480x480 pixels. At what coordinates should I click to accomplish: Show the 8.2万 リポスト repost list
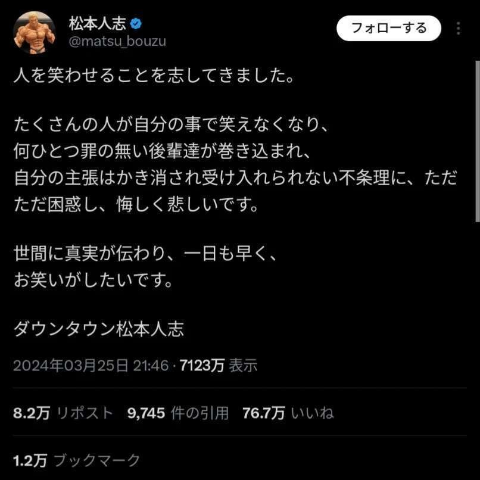63,413
